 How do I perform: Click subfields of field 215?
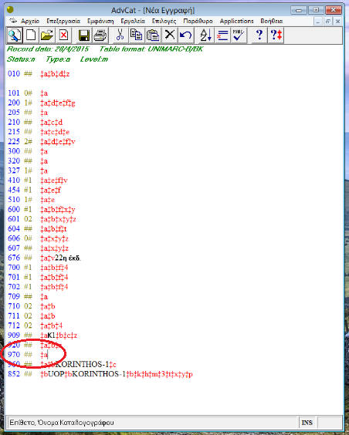[55, 132]
